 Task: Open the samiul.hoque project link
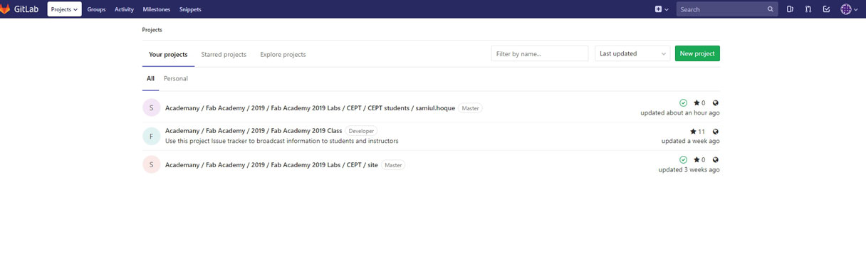tap(310, 108)
